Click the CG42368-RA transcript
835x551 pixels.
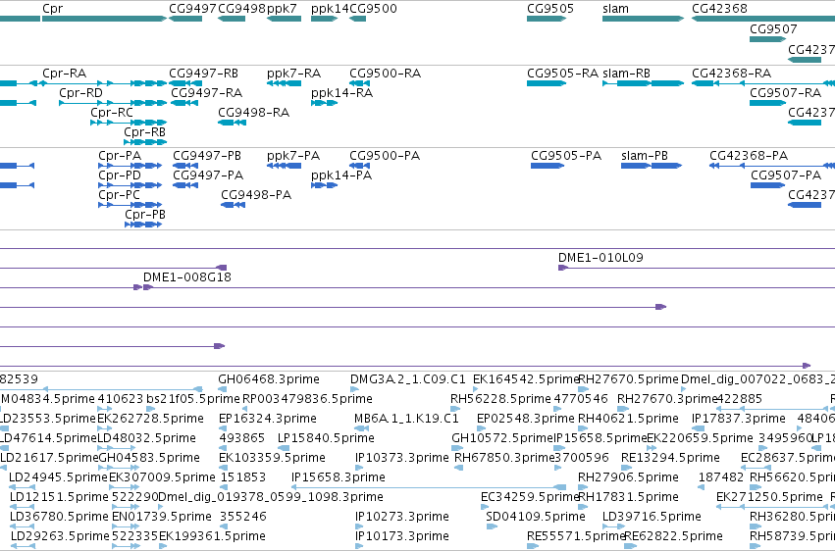click(x=763, y=83)
